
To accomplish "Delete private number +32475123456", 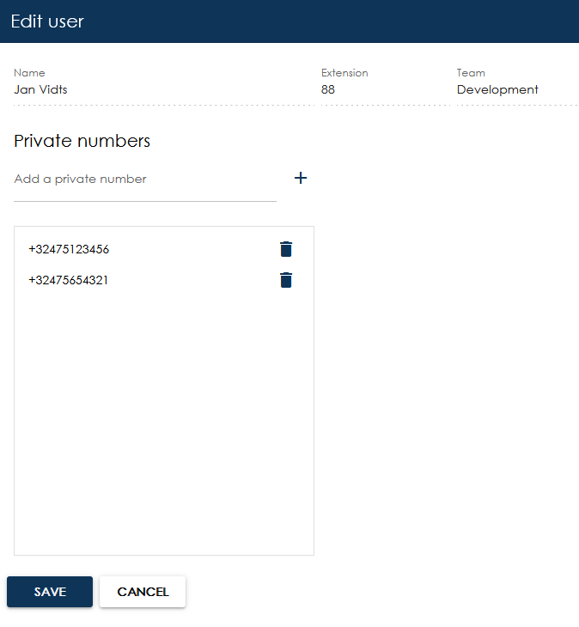I will click(x=286, y=249).
